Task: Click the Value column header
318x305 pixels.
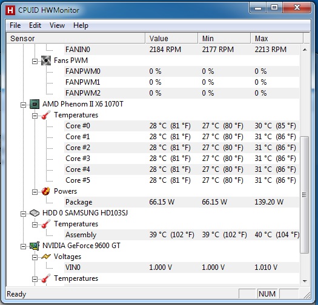Action: [171, 38]
